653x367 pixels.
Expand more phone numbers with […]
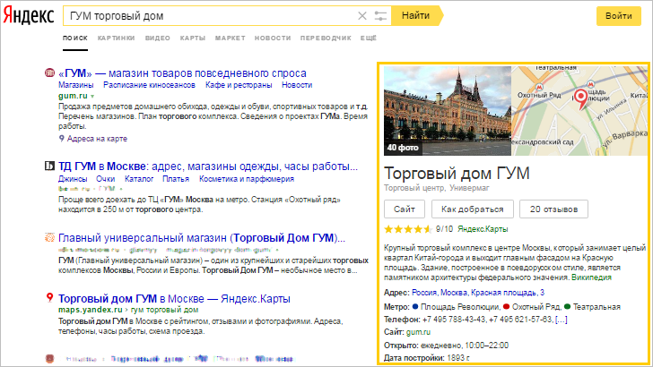(x=561, y=320)
